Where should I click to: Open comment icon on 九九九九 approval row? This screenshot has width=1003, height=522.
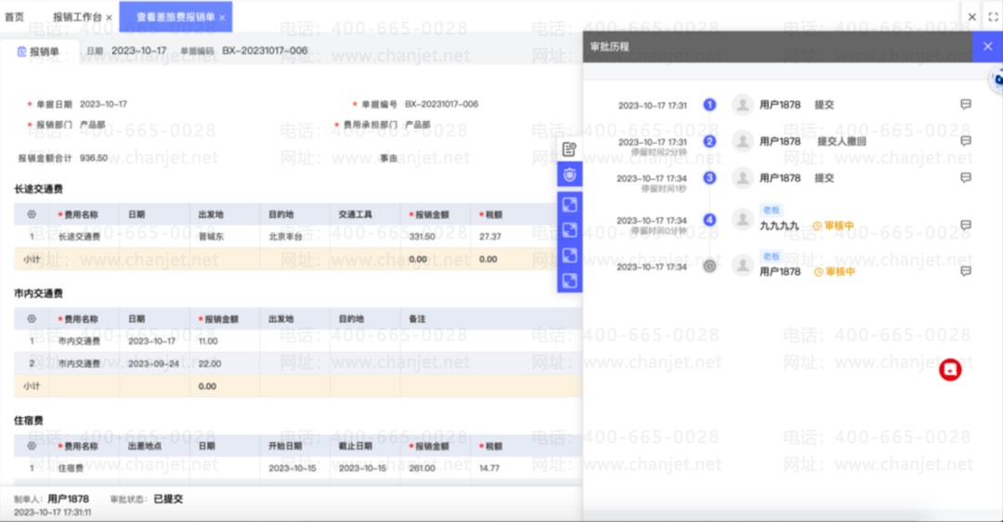(966, 225)
